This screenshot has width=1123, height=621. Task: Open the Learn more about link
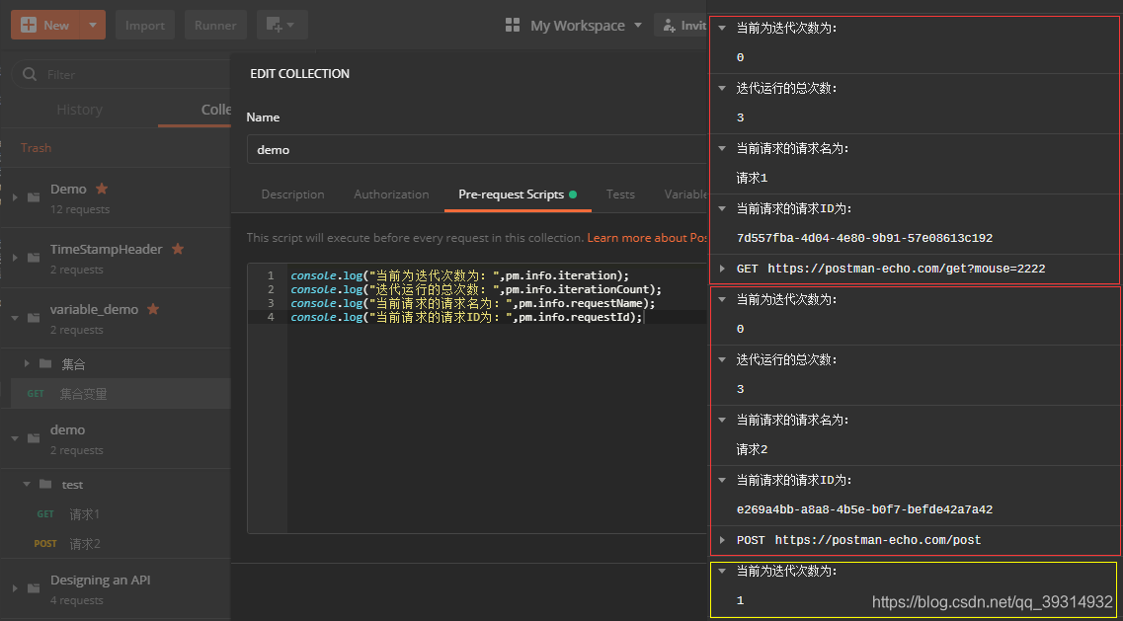tap(647, 237)
